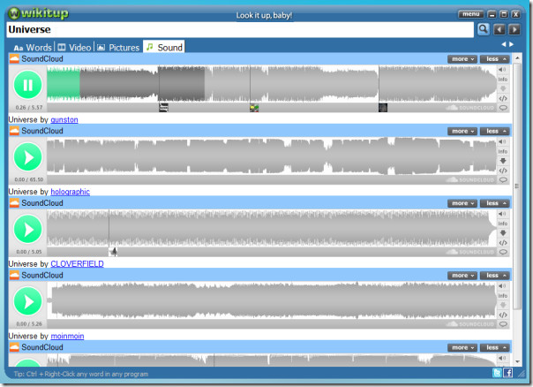Toggle volume on the moinmoin track player
This screenshot has height=387, width=533.
point(502,286)
